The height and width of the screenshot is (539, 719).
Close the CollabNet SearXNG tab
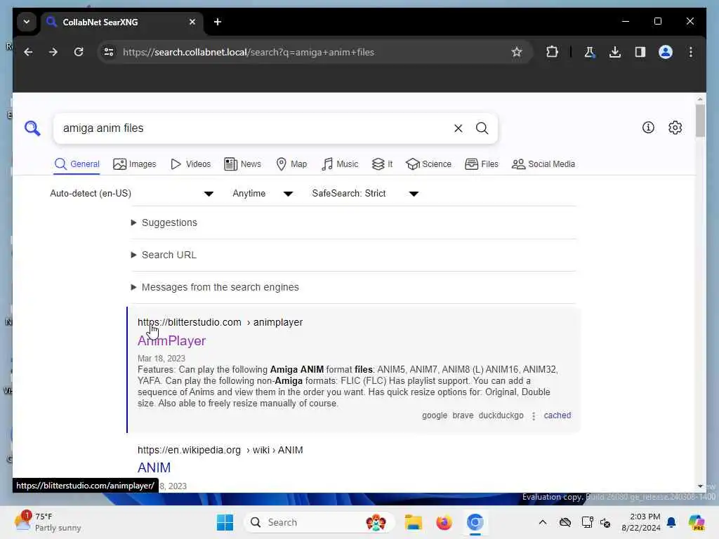192,22
